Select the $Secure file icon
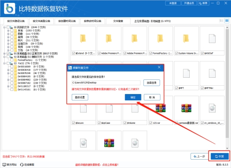The height and width of the screenshot is (168, 231). click(x=83, y=109)
